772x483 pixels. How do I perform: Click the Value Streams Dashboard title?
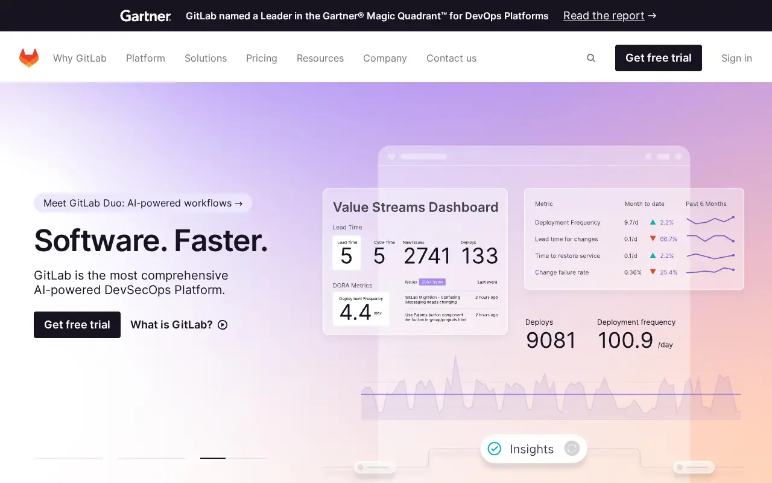[416, 207]
